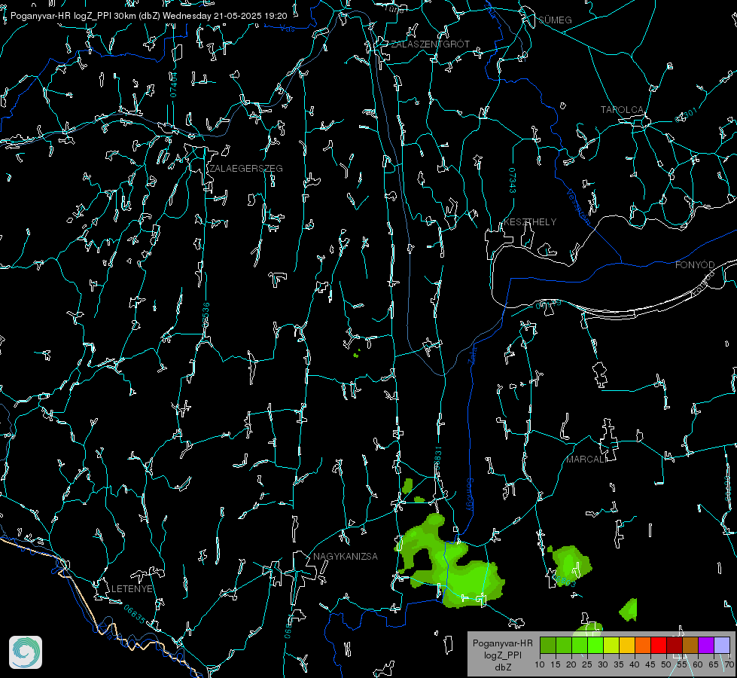Click the FONYÓD town label
The image size is (737, 678).
coord(695,265)
